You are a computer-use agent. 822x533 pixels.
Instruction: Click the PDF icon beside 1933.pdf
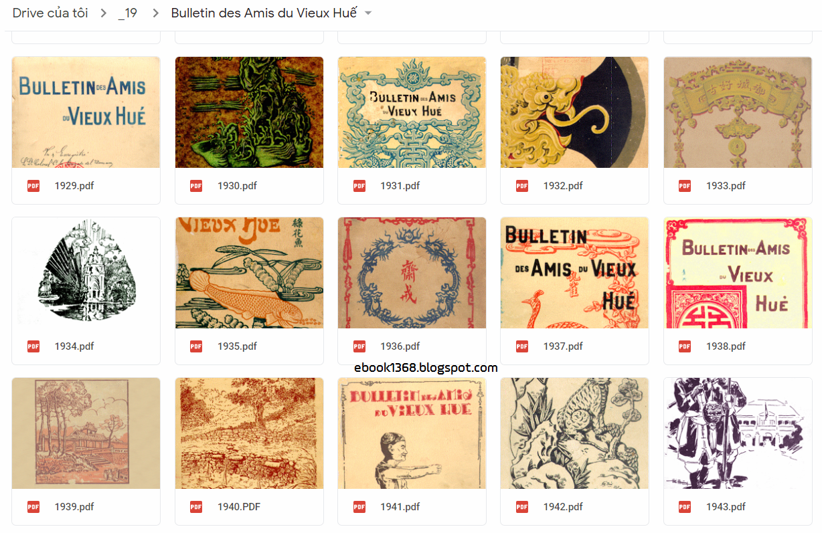[685, 186]
